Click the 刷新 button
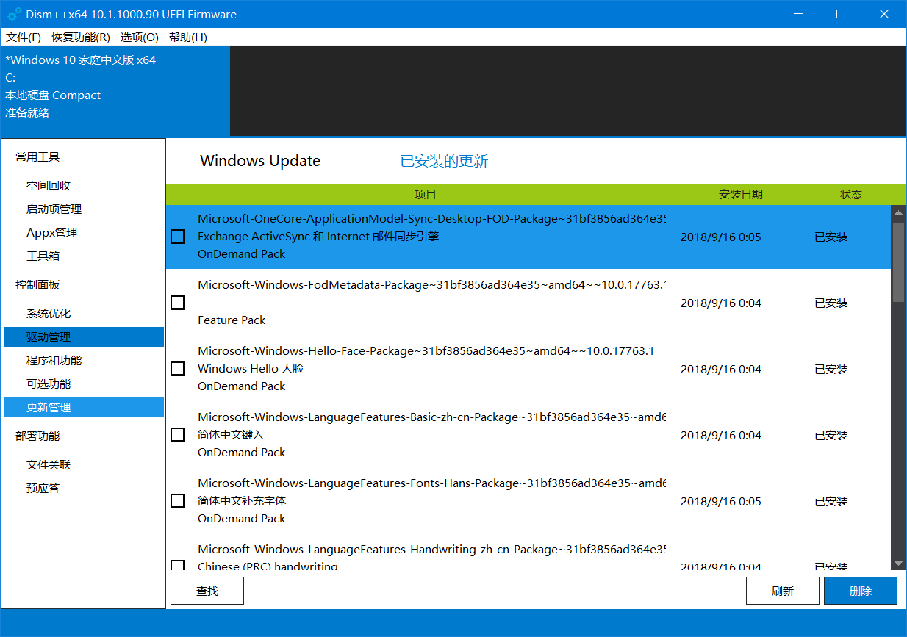 (783, 591)
